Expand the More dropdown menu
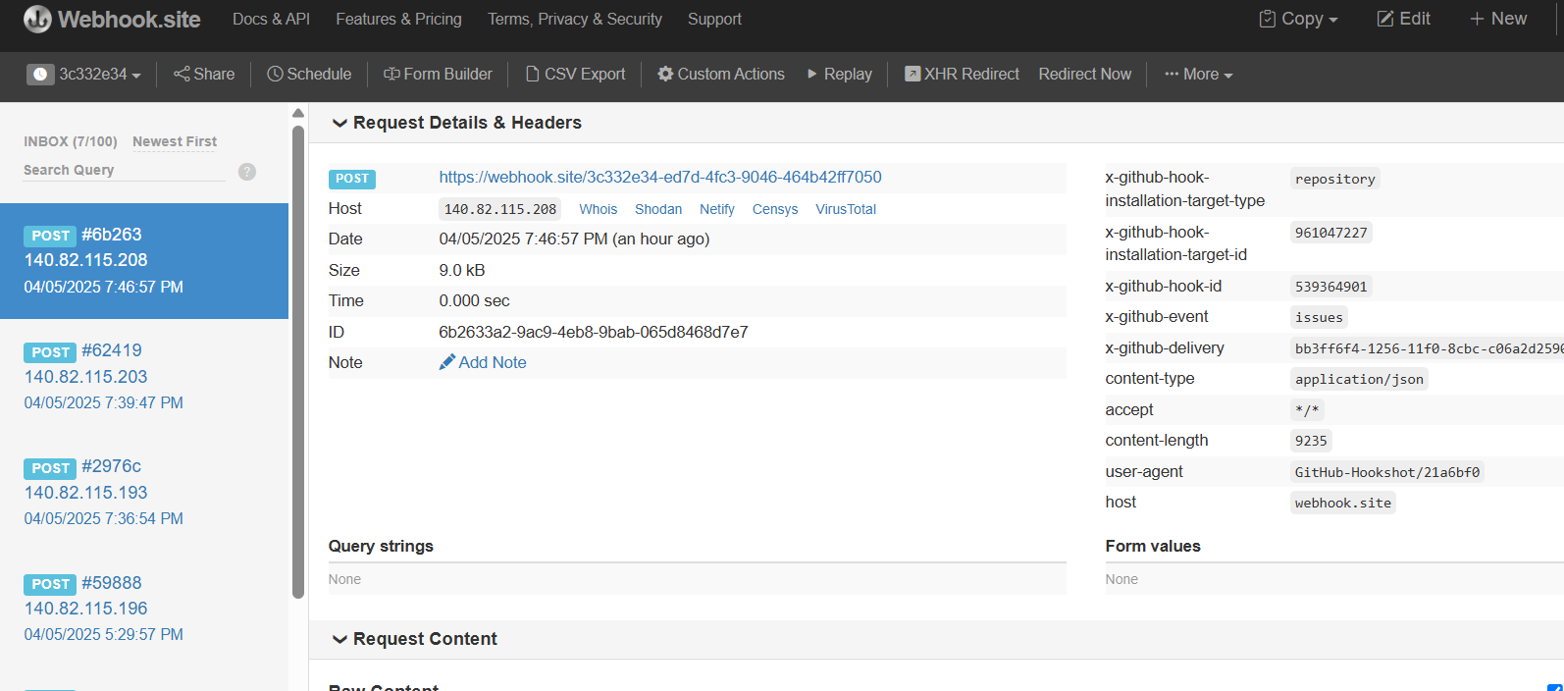This screenshot has width=1564, height=691. pyautogui.click(x=1198, y=75)
